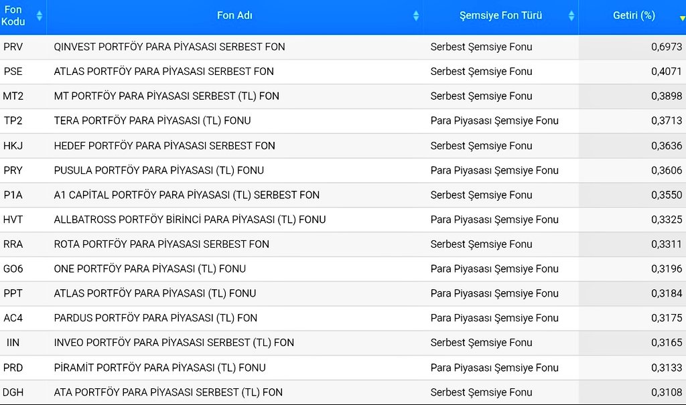
Task: Click return value 0,3325
Action: 667,220
